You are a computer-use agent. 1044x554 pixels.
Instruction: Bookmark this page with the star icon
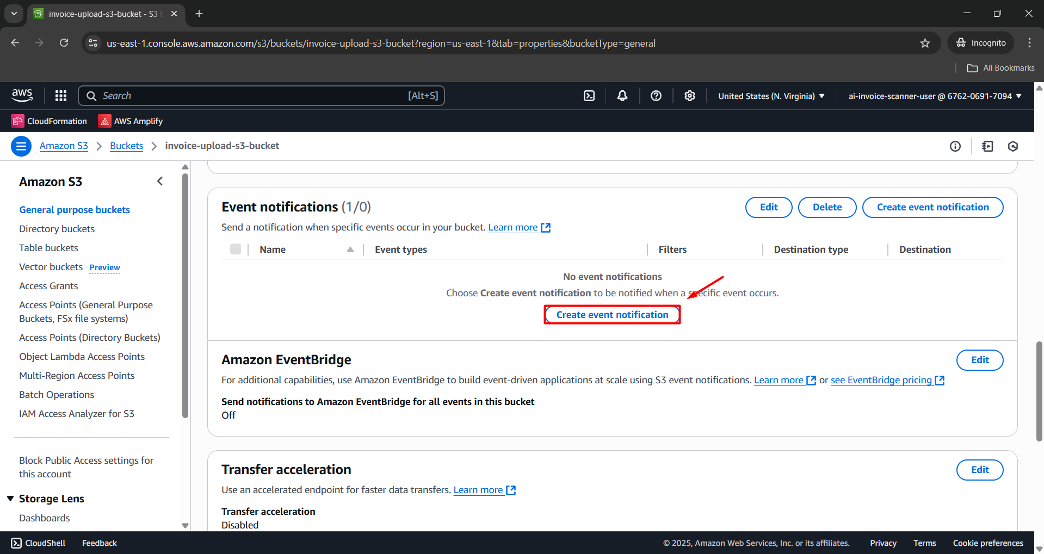coord(925,43)
